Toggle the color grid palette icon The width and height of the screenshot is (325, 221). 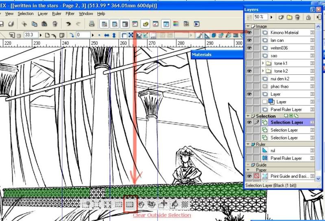tap(176, 24)
